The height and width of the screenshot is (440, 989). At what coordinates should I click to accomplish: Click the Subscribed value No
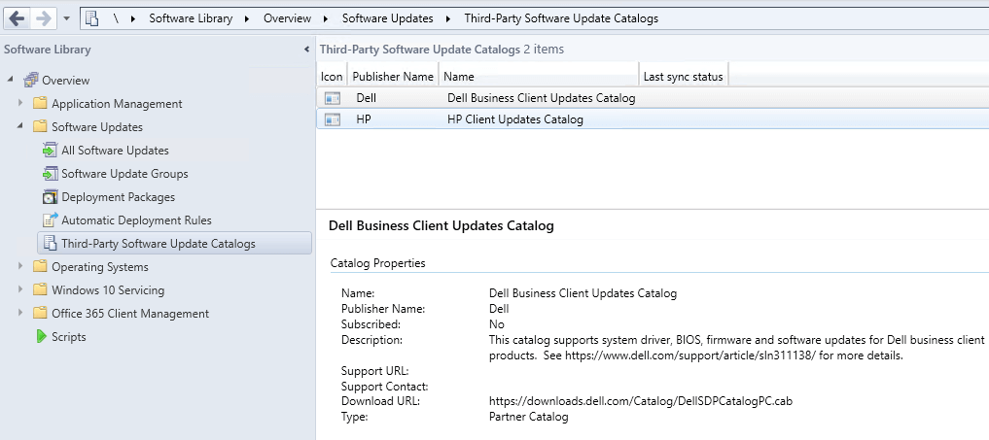pyautogui.click(x=496, y=324)
